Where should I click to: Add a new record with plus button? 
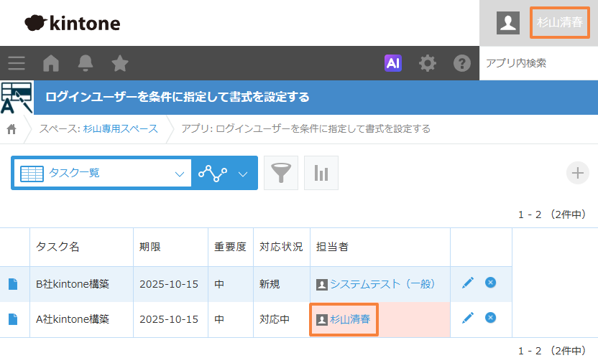tap(578, 173)
